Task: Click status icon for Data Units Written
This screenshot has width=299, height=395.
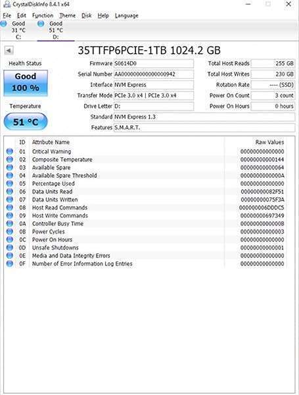Action: coord(10,199)
